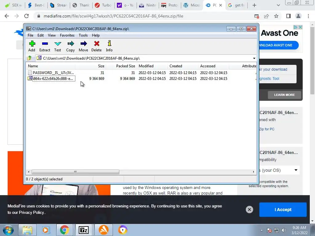
Task: Open the ad info triangle icon
Action: tap(296, 27)
